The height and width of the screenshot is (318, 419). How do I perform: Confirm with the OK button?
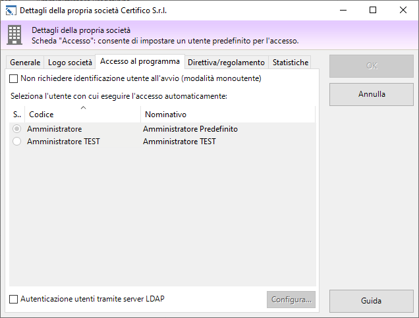tap(371, 66)
